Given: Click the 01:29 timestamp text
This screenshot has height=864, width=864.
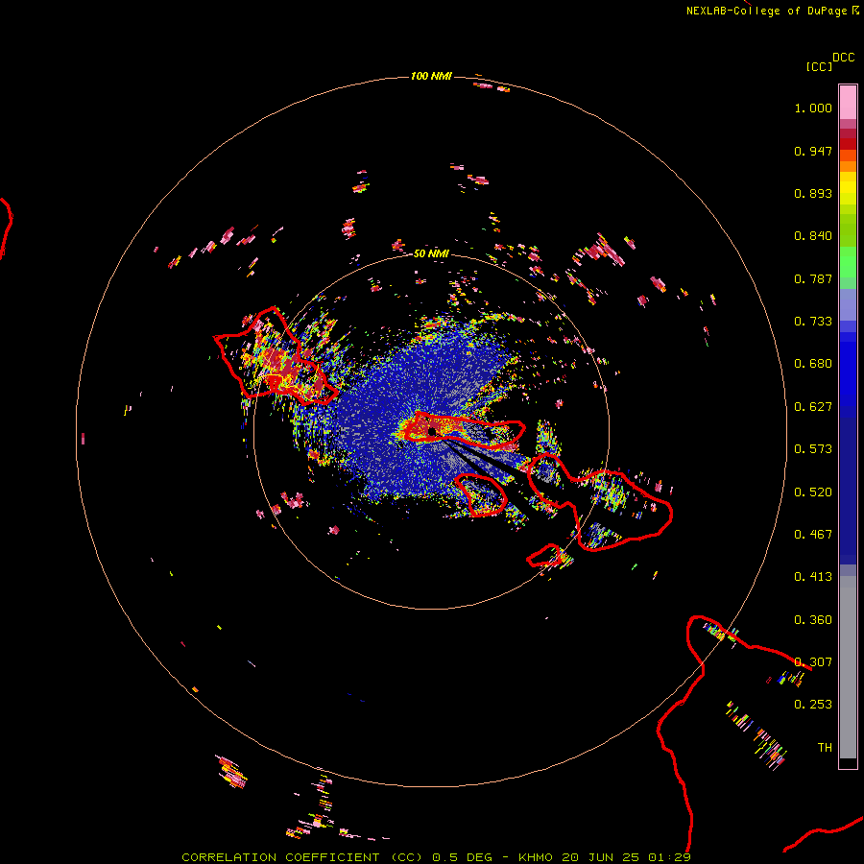Looking at the screenshot, I should [x=669, y=857].
